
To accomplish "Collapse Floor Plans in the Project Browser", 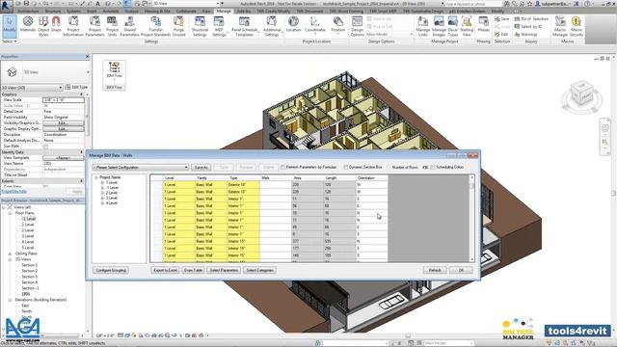I will pyautogui.click(x=11, y=213).
